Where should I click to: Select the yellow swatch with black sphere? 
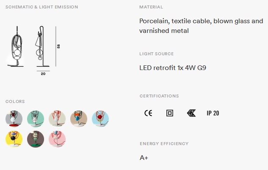click(x=14, y=139)
